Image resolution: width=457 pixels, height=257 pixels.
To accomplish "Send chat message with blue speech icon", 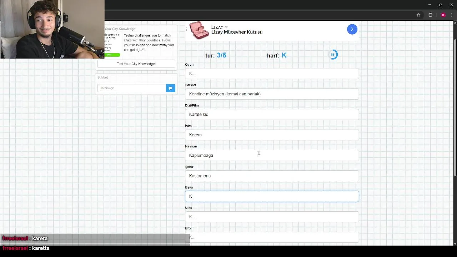I will click(170, 88).
